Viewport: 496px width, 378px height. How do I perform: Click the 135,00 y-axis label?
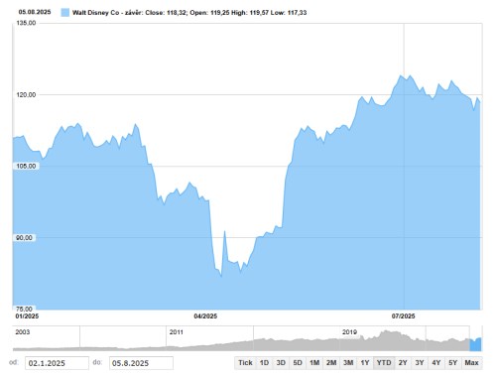[26, 23]
